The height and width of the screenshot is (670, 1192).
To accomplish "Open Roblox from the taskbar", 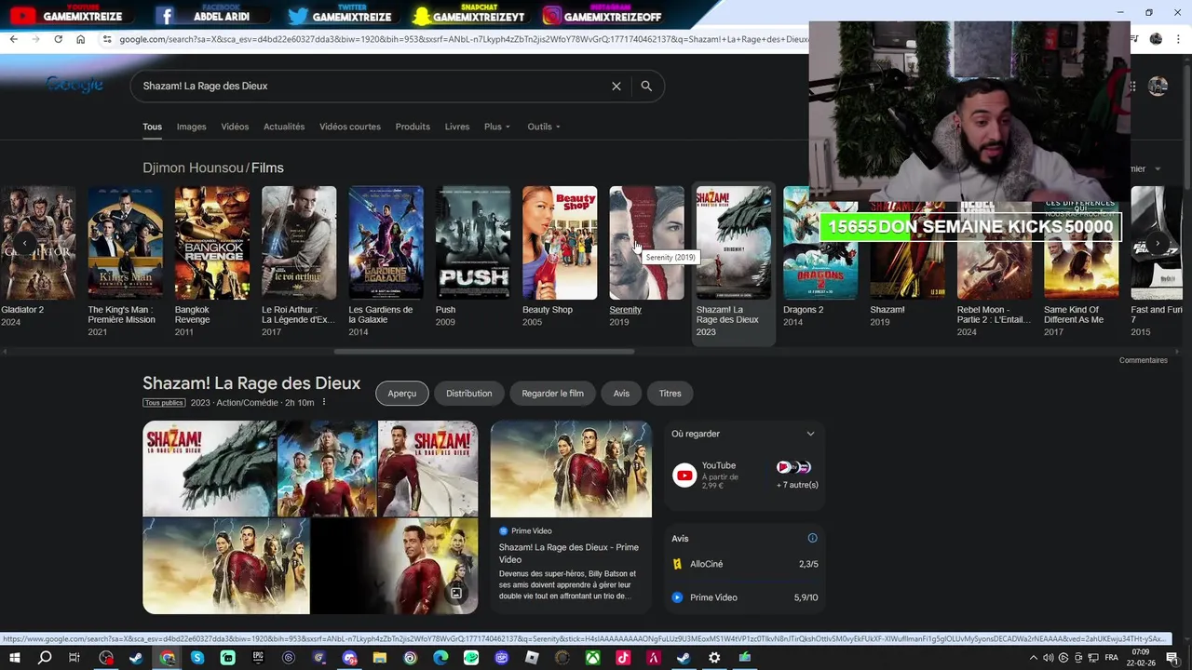I will point(532,658).
